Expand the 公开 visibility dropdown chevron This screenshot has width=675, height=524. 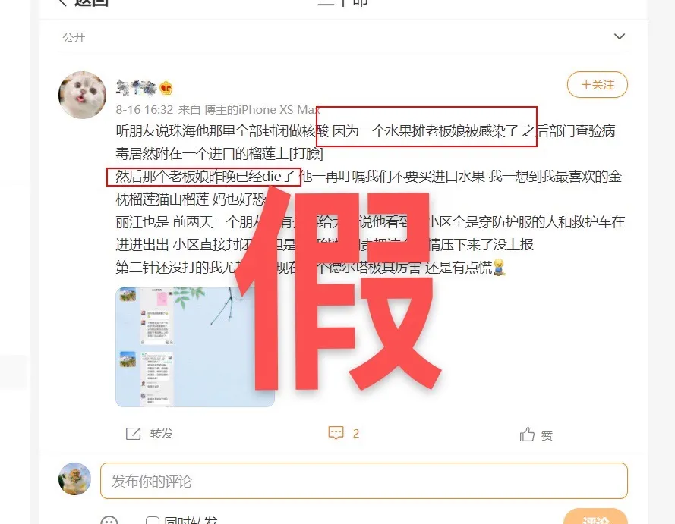[x=619, y=36]
